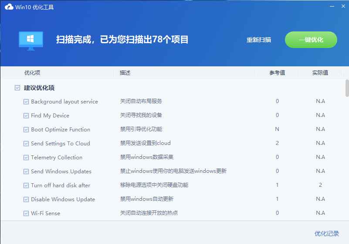The width and height of the screenshot is (349, 244).
Task: Toggle Disable Windows Update checkbox
Action: (26, 199)
